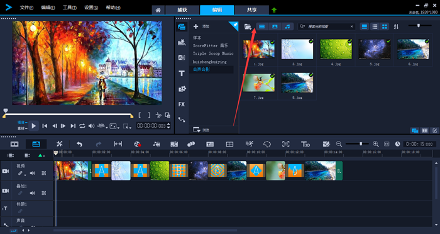The image size is (440, 234).
Task: Open the Sound Mixer icon
Action: (x=157, y=144)
